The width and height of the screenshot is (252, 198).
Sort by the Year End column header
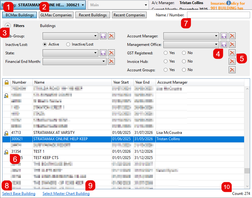tap(145, 82)
